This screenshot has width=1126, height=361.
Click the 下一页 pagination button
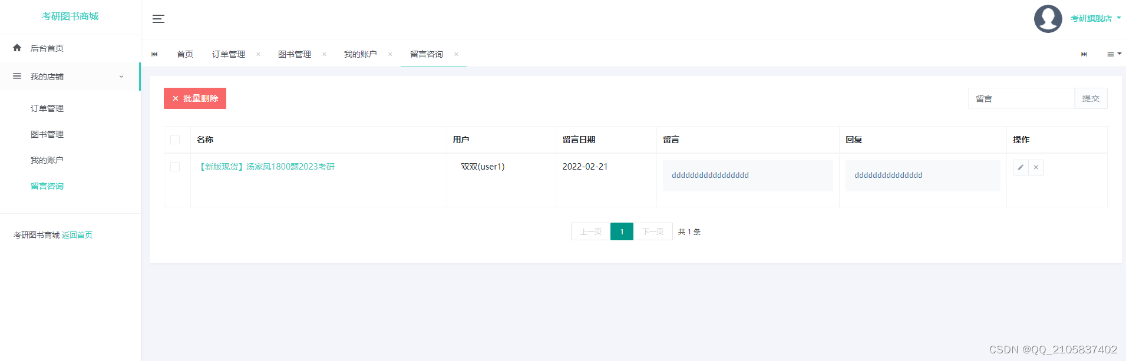click(653, 231)
